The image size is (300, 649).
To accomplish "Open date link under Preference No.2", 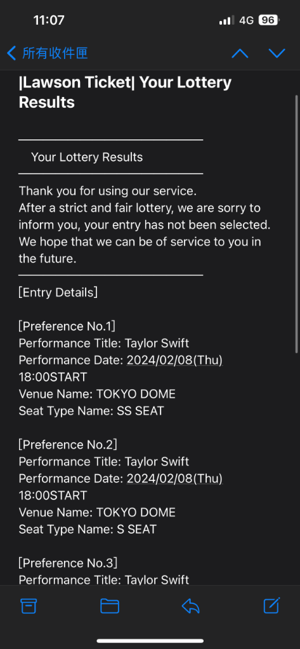I will [x=174, y=479].
